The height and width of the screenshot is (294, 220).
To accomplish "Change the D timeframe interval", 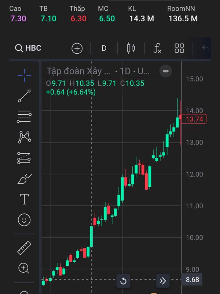I will click(104, 49).
